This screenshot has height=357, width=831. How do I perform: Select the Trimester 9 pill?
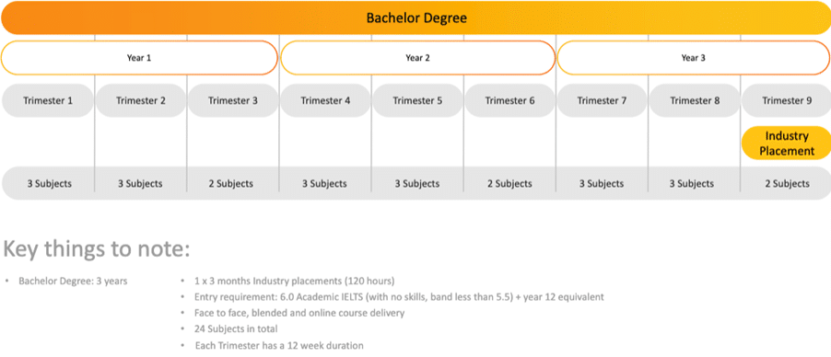pyautogui.click(x=787, y=100)
